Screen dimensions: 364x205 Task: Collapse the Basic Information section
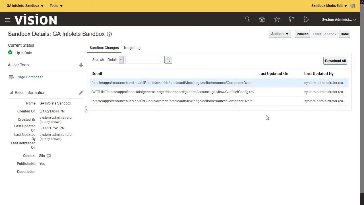(x=11, y=92)
